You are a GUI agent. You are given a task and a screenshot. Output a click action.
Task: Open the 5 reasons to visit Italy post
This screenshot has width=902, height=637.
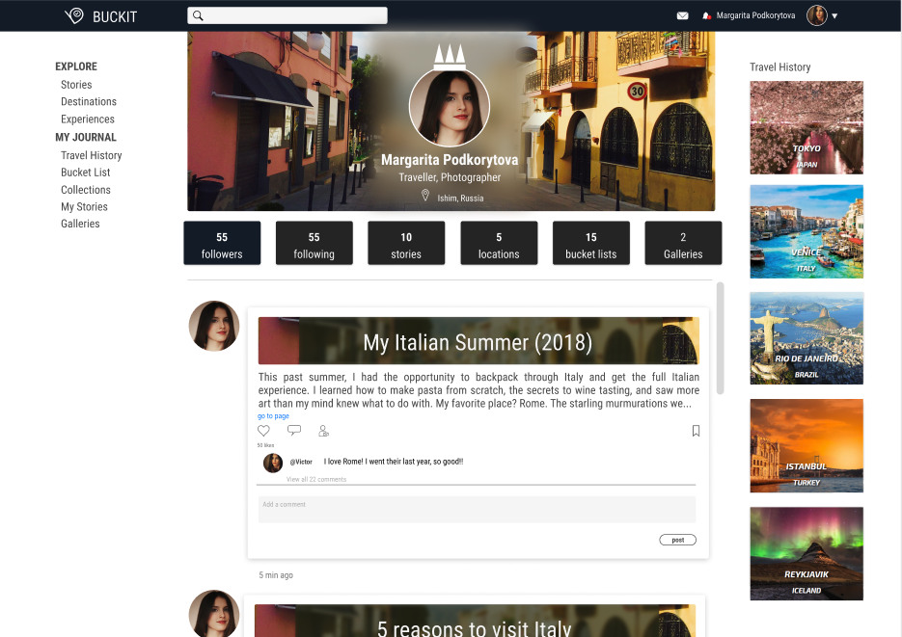[475, 621]
